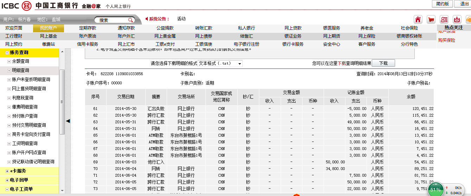
Task: Open the inbox download mail icon
Action: click(x=457, y=19)
